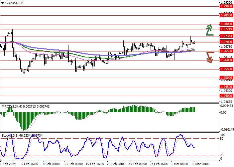The height and width of the screenshot is (167, 234).
Task: Click the Stochastic 100 scale label
Action: [223, 135]
